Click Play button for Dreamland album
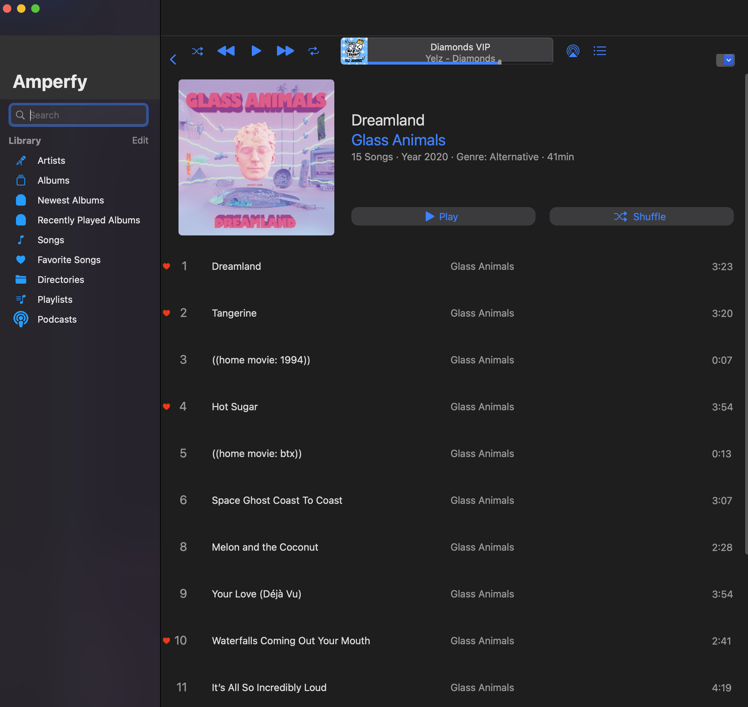The image size is (748, 707). (443, 216)
